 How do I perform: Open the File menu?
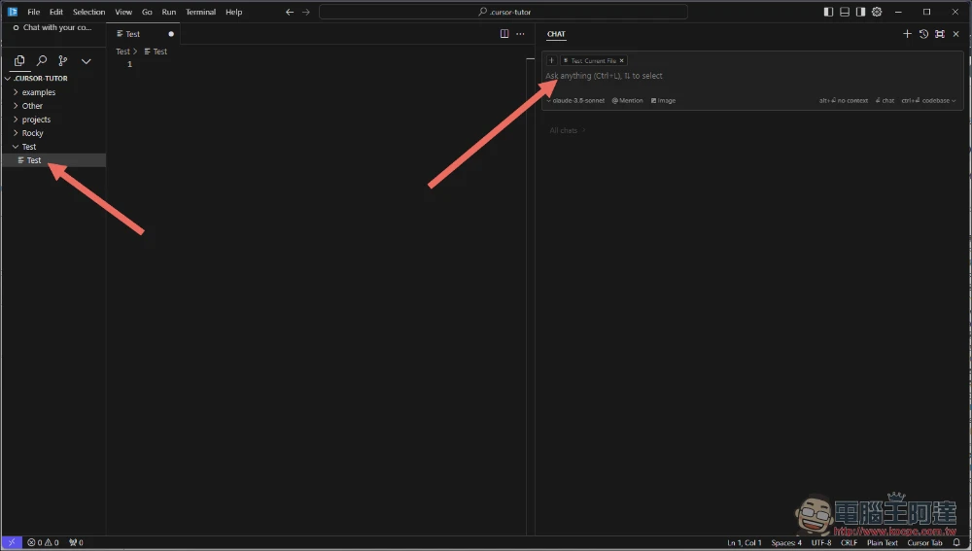33,12
